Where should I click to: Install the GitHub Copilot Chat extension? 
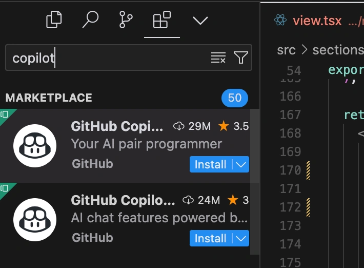point(210,238)
